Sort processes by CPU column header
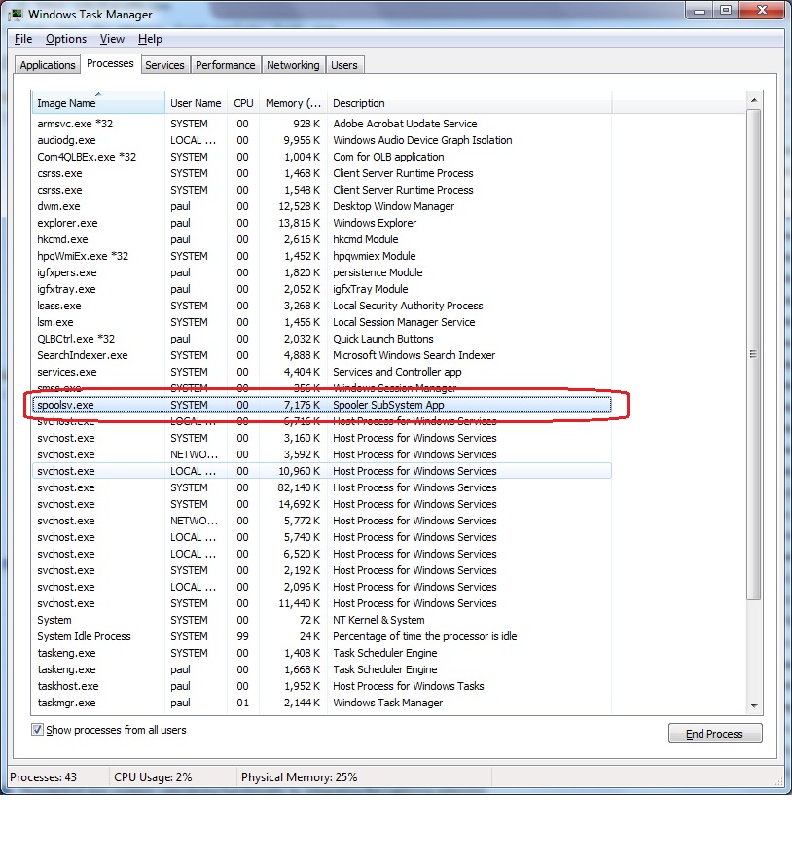Image resolution: width=792 pixels, height=866 pixels. pyautogui.click(x=243, y=103)
